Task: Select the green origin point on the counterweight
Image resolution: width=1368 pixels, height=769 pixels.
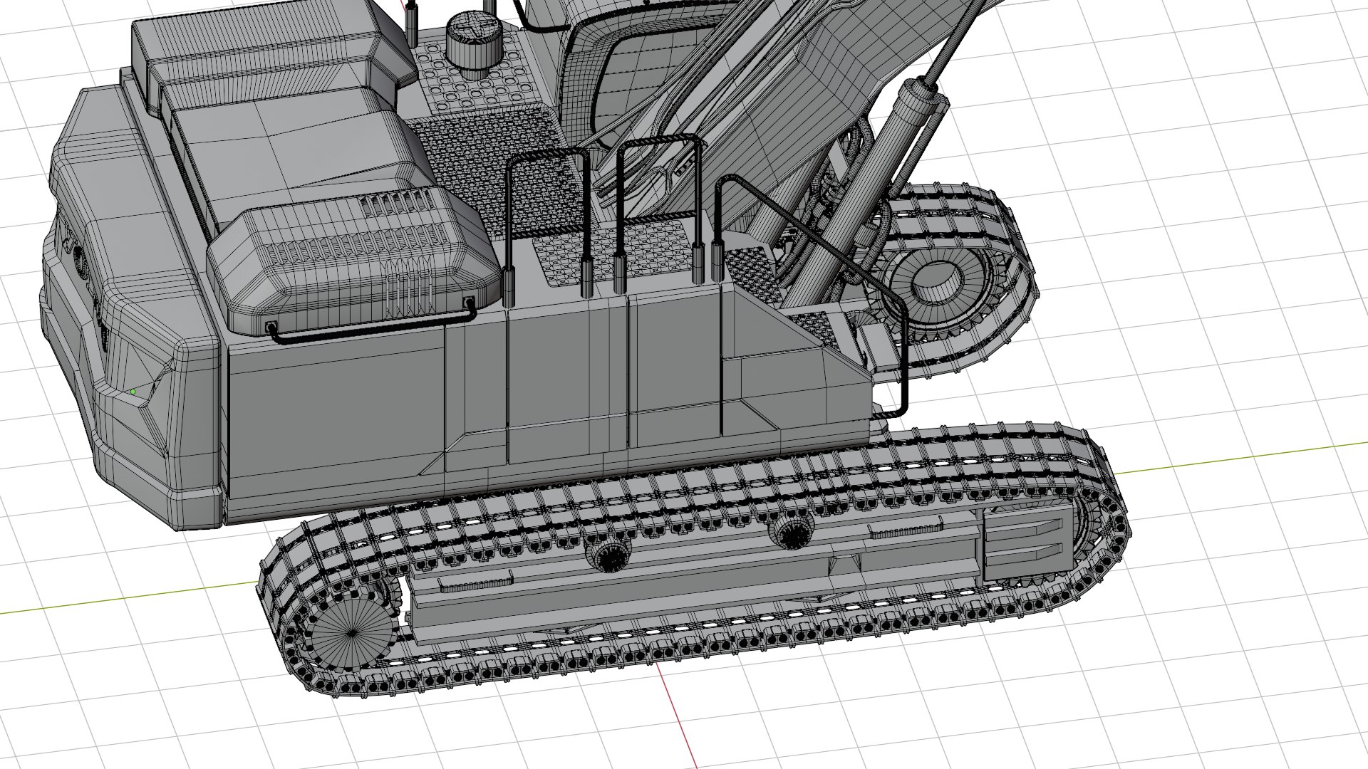Action: click(133, 392)
